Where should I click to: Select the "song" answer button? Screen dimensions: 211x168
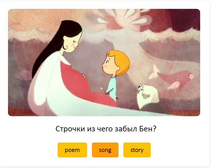point(105,150)
